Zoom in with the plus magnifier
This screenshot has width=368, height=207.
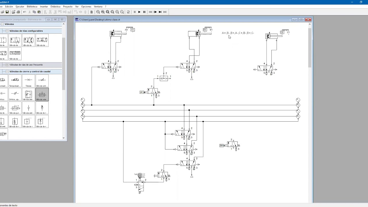117,12
